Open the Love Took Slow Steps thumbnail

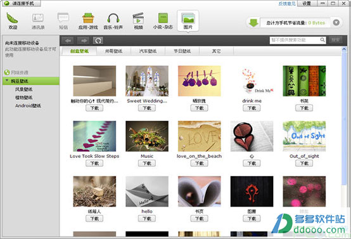click(x=94, y=136)
